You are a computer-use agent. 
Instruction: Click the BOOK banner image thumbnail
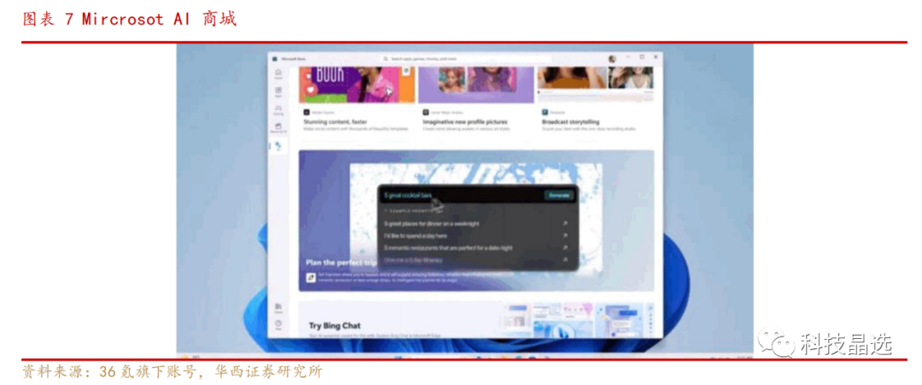click(x=356, y=85)
